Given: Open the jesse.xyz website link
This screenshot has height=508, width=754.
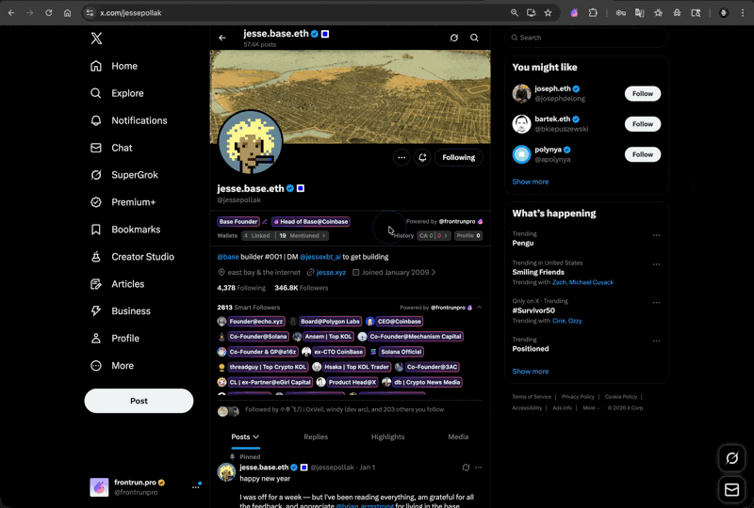Looking at the screenshot, I should (331, 272).
